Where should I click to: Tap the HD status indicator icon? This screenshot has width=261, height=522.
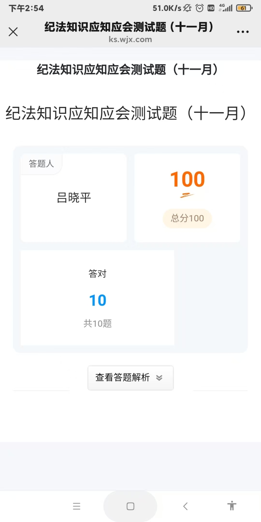211,8
